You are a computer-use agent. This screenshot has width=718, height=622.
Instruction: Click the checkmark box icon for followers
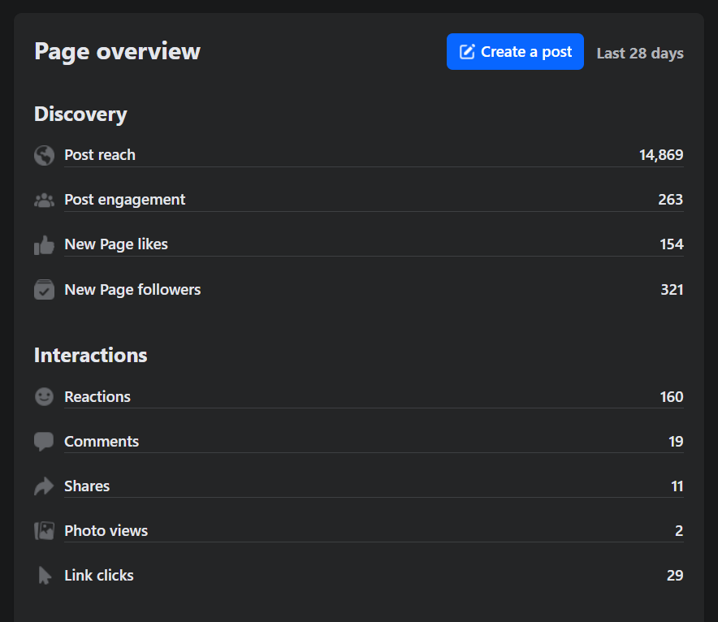44,290
